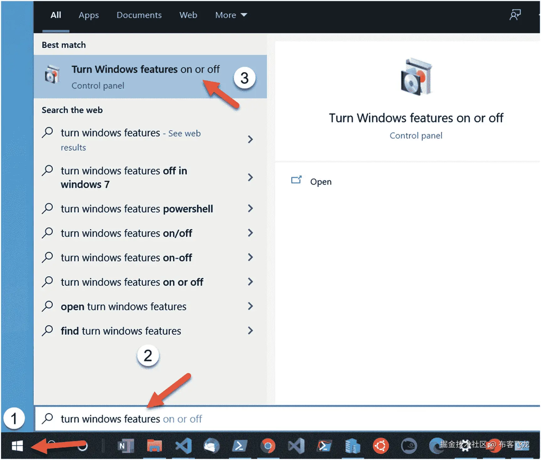Launch the Ubuntu taskbar icon

381,446
